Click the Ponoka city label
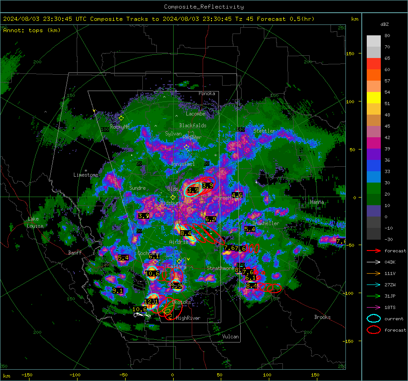The height and width of the screenshot is (381, 408). (x=207, y=93)
